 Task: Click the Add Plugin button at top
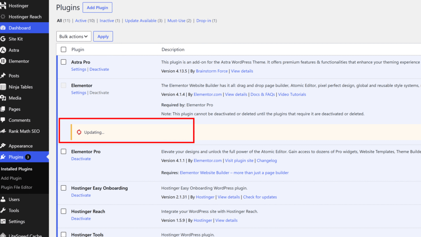(97, 7)
